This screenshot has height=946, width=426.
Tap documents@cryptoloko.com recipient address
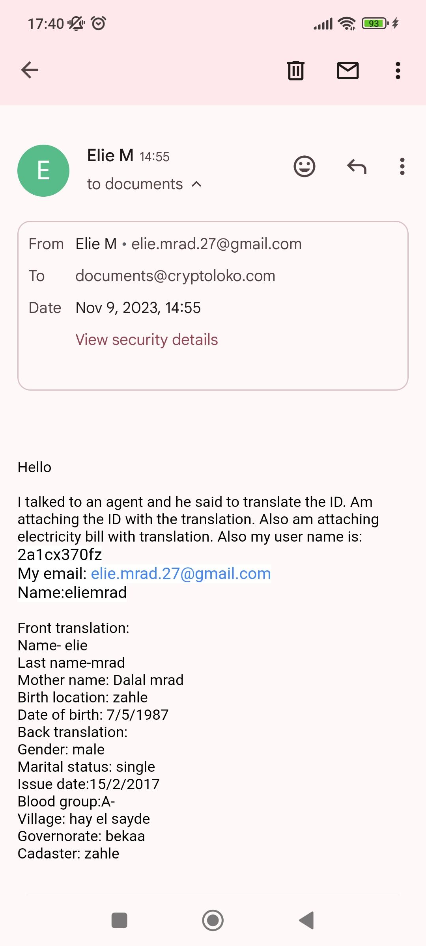[x=175, y=276]
